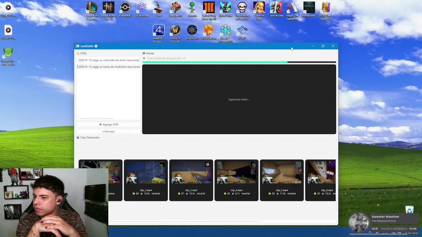Open TCG Card Shop Simulator icon
Image resolution: width=422 pixels, height=237 pixels.
click(326, 11)
